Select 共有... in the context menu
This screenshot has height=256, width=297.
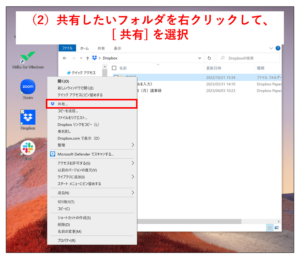pyautogui.click(x=92, y=104)
